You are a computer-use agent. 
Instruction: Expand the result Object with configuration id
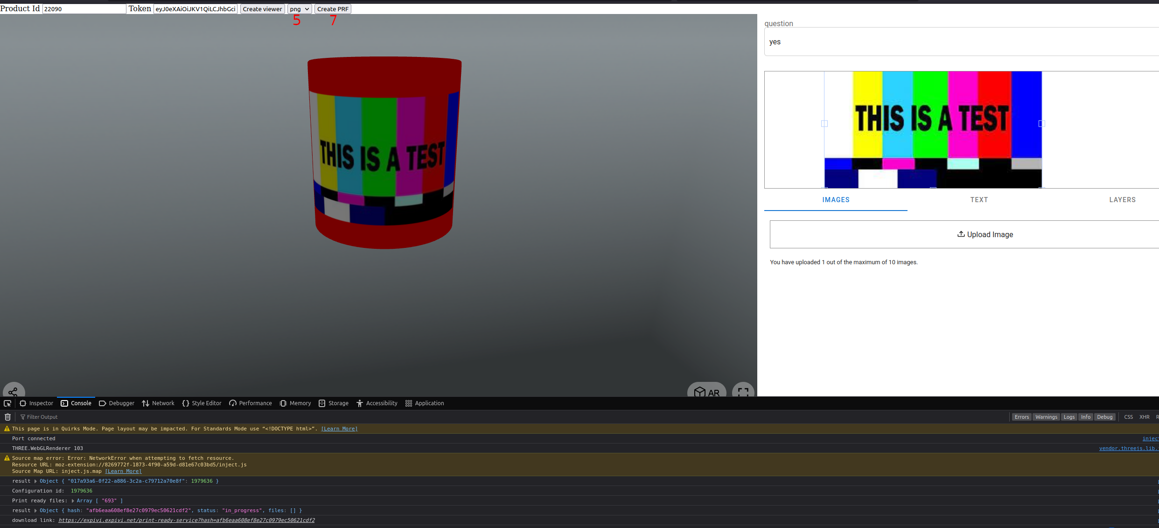pyautogui.click(x=35, y=481)
